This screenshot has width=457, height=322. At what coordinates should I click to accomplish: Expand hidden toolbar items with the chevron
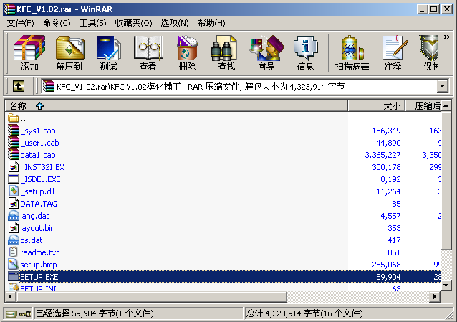446,37
